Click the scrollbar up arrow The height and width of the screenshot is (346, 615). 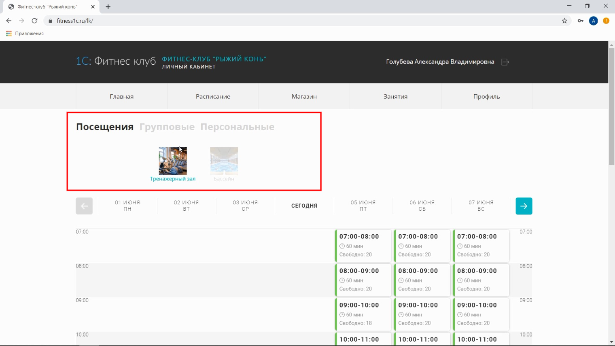(x=611, y=45)
